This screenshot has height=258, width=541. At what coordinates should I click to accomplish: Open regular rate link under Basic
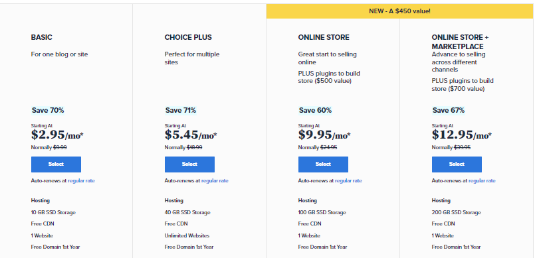pos(81,180)
